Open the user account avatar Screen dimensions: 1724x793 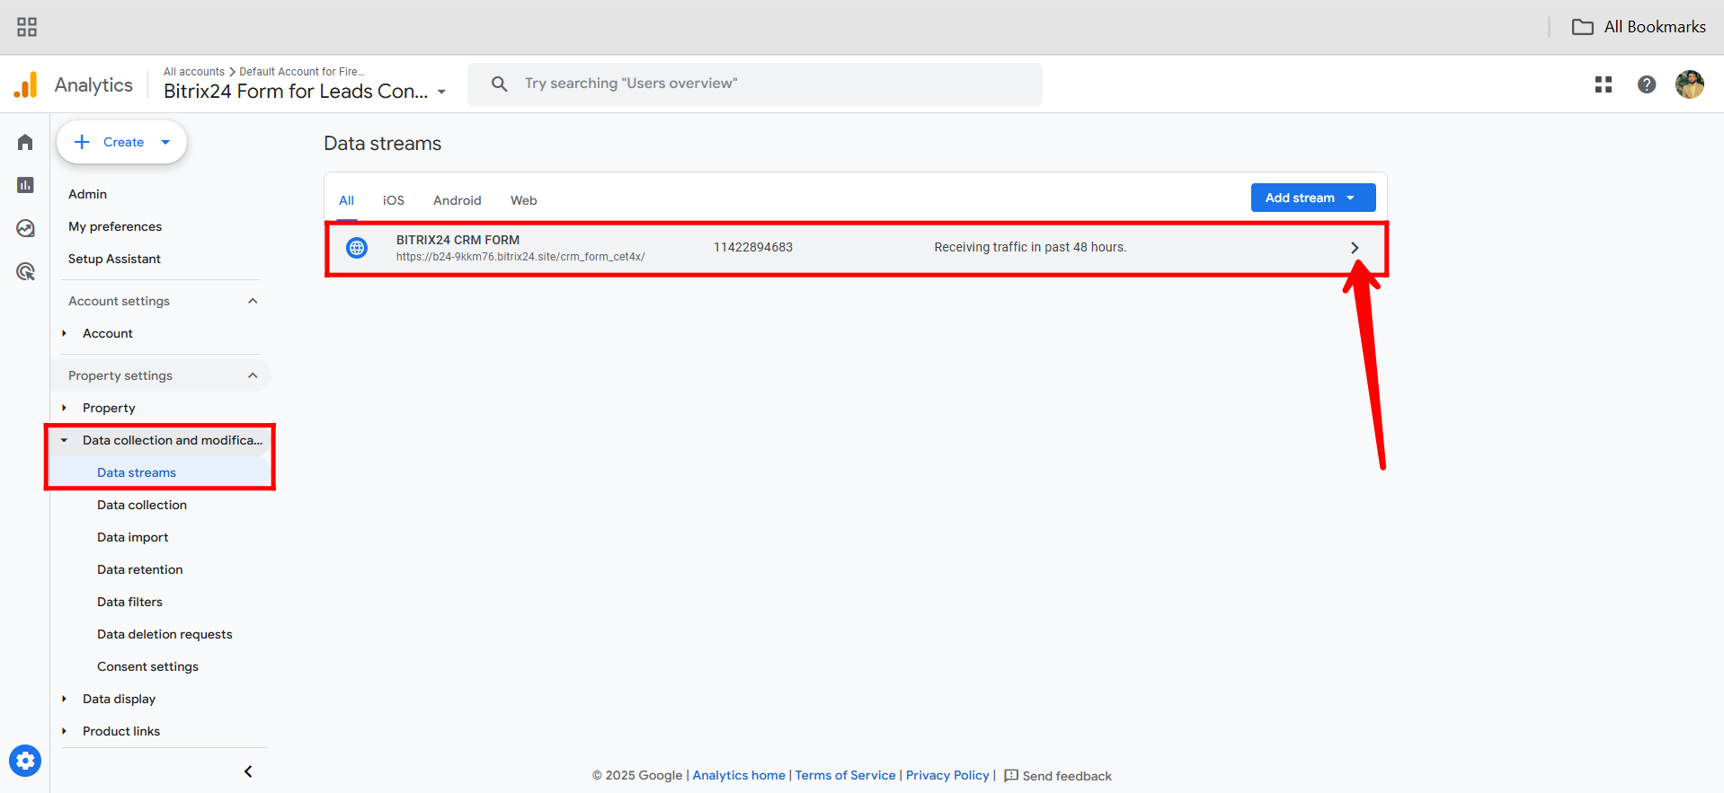[1690, 84]
